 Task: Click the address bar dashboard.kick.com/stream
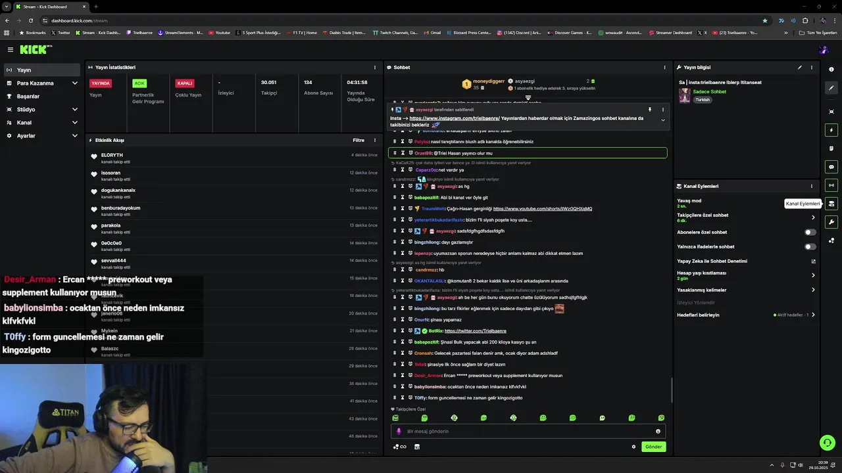pos(79,20)
